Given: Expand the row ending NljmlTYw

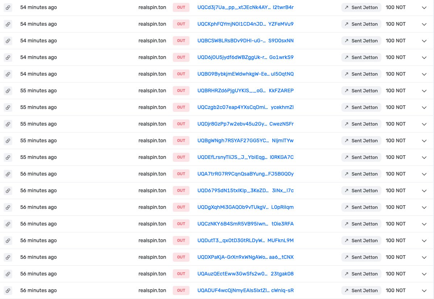Looking at the screenshot, I should point(424,140).
